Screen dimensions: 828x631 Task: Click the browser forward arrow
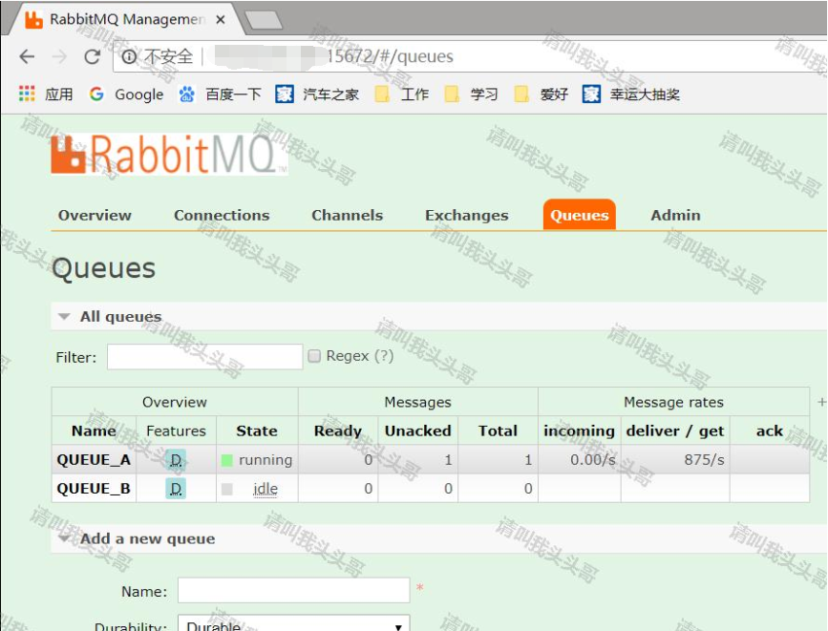[59, 56]
